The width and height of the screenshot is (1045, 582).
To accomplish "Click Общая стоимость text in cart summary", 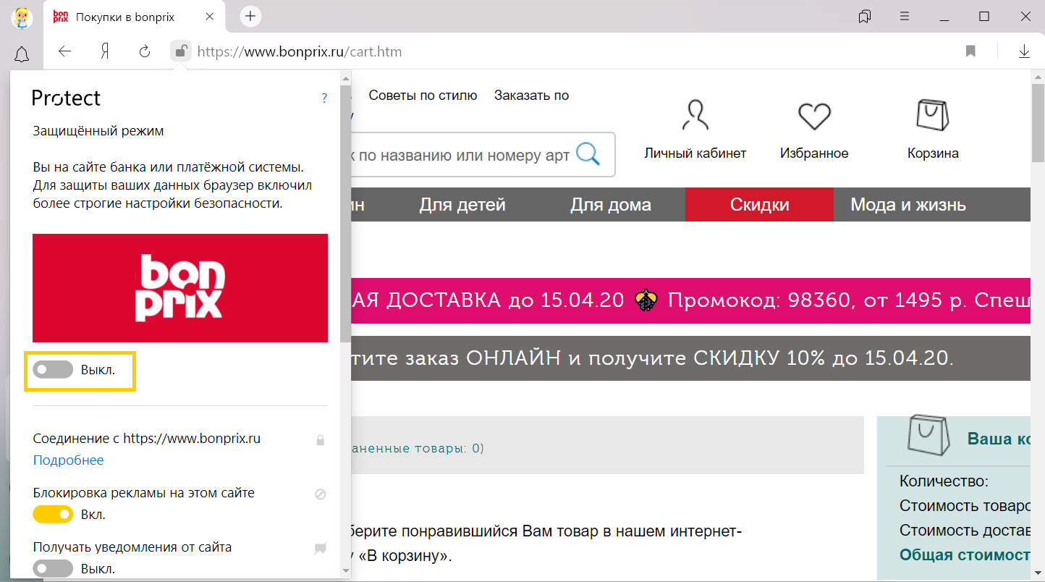I will [965, 555].
